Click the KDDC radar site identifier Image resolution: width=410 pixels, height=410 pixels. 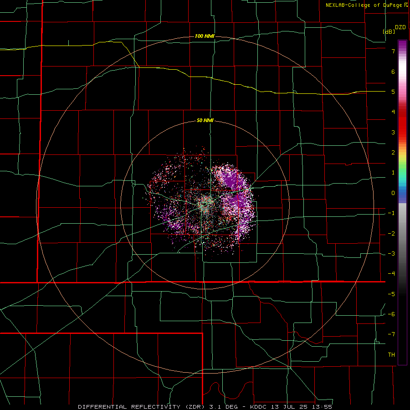pos(259,407)
